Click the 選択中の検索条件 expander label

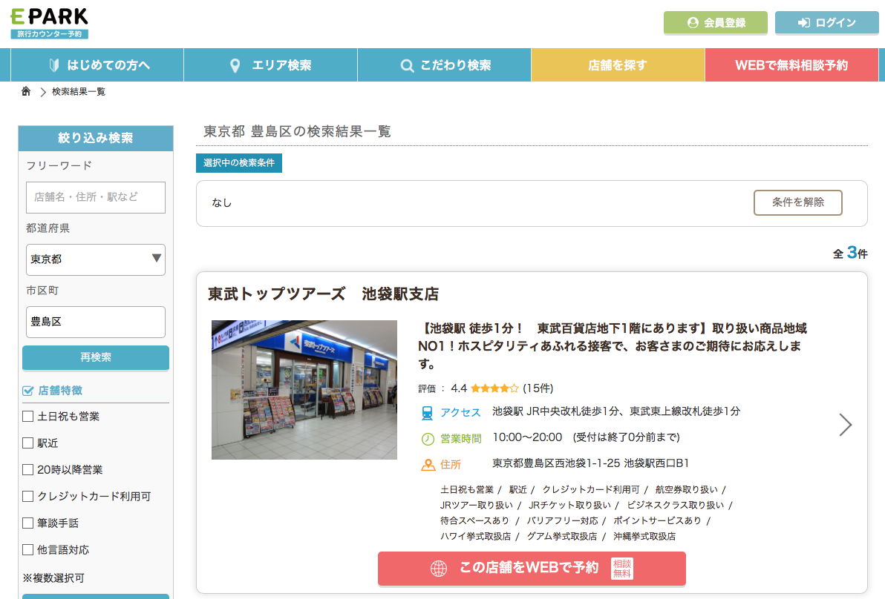pyautogui.click(x=240, y=163)
